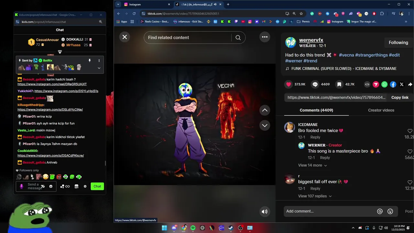Save video with the bookmark icon
The width and height of the screenshot is (414, 233).
(x=339, y=84)
